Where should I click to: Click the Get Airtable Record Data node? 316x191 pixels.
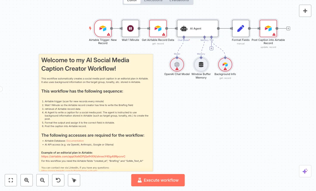[158, 28]
